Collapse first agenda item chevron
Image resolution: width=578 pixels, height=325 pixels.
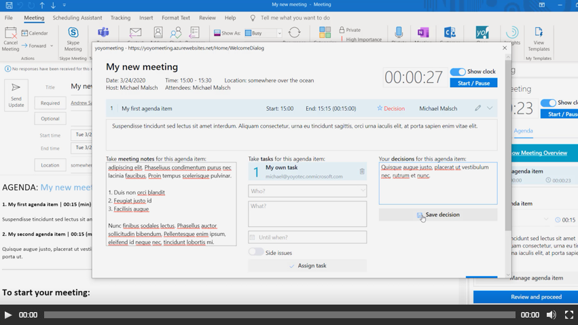[x=490, y=108]
